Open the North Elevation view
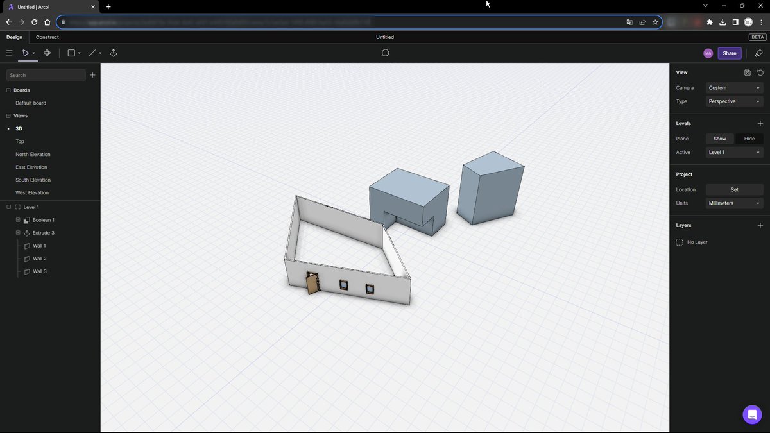The width and height of the screenshot is (770, 433). tap(33, 155)
